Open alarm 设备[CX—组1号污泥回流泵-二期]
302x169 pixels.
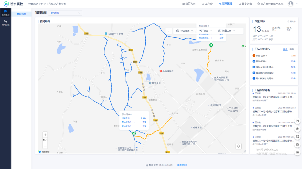point(273,141)
